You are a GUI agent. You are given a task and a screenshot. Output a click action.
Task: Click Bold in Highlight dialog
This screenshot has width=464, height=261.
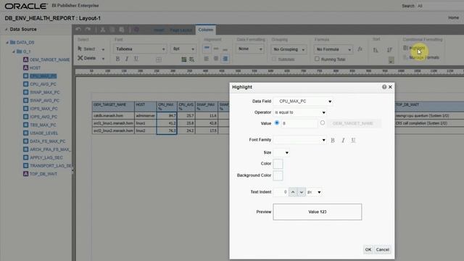click(x=333, y=140)
